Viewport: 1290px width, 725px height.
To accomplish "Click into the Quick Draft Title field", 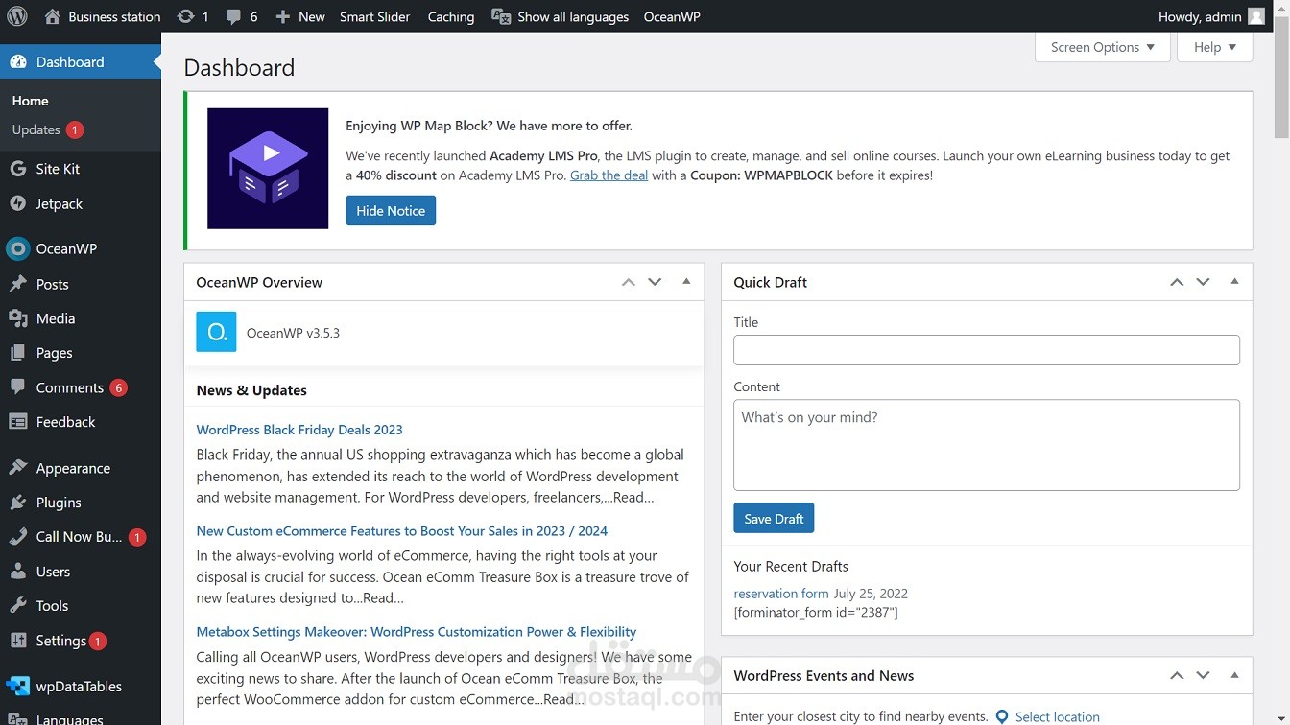I will coord(986,350).
